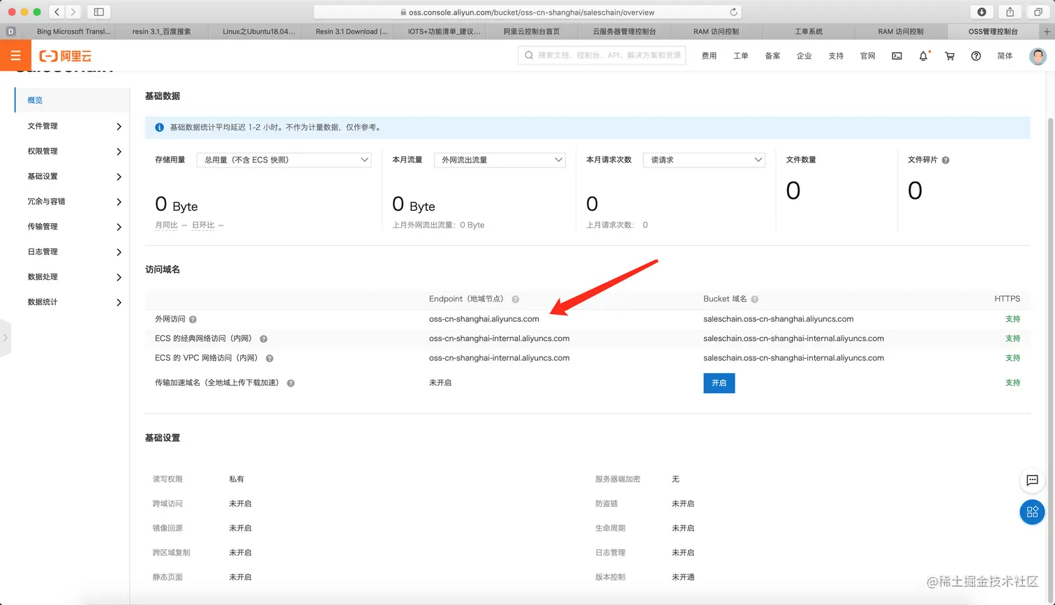Image resolution: width=1055 pixels, height=605 pixels.
Task: Add a new Safari tab
Action: (x=1047, y=31)
